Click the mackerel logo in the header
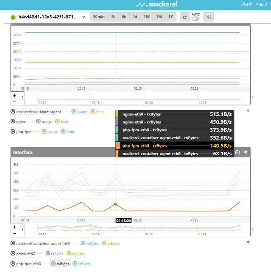Image resolution: width=271 pixels, height=272 pixels. pos(157,4)
